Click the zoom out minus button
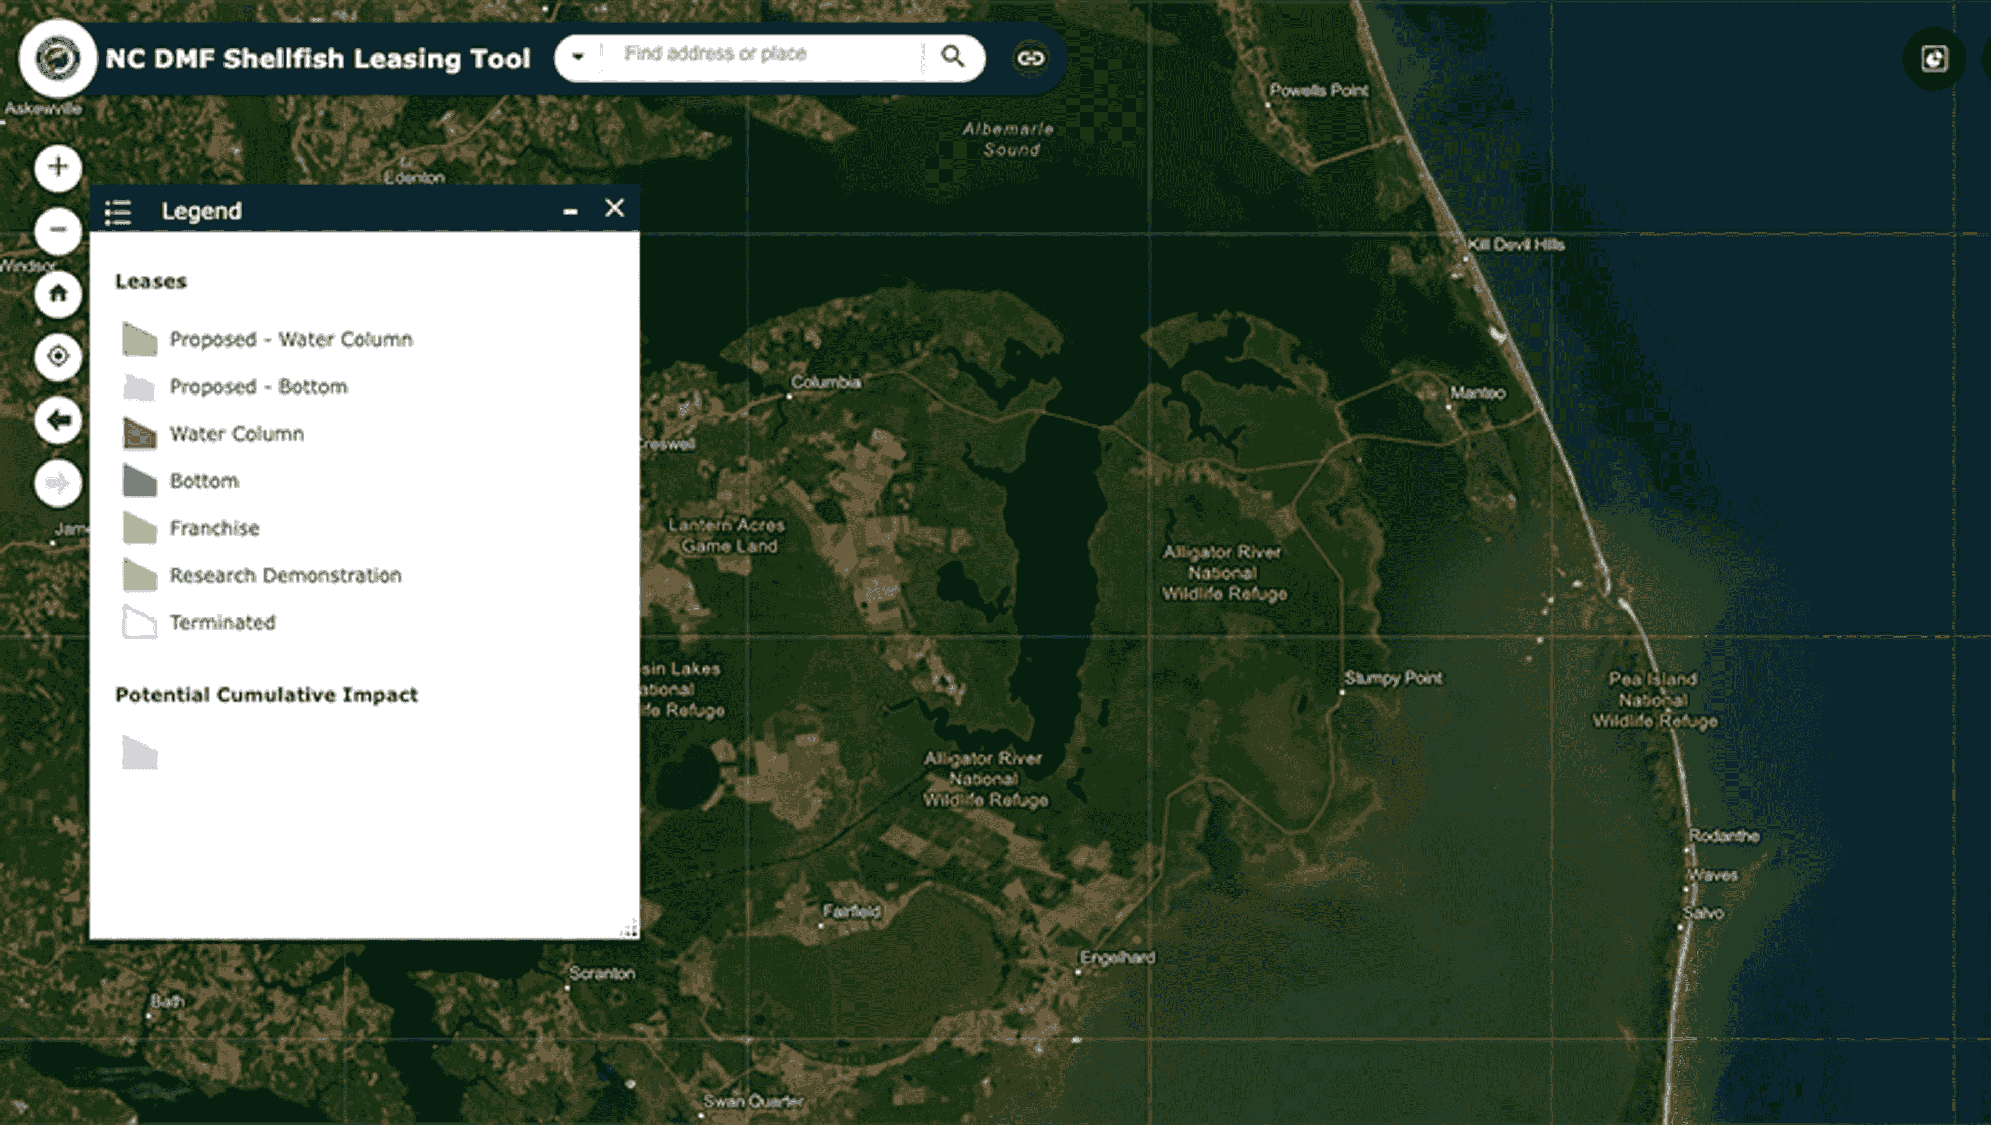 point(58,230)
